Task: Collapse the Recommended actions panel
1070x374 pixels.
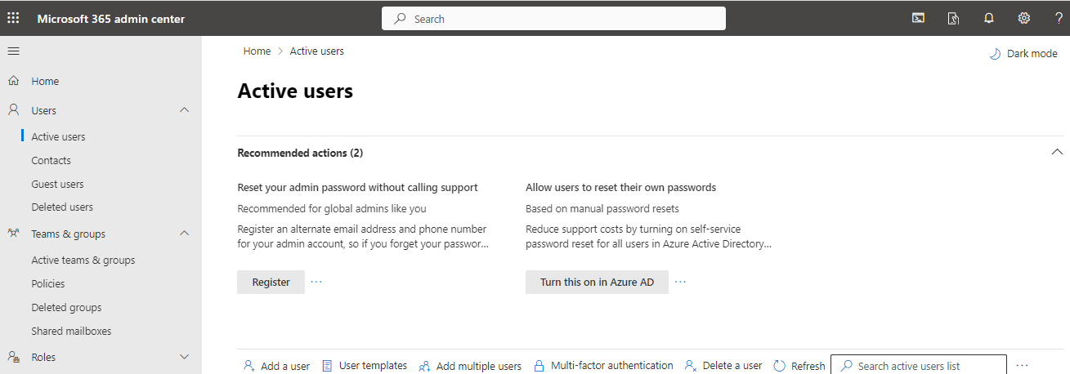Action: pyautogui.click(x=1057, y=152)
